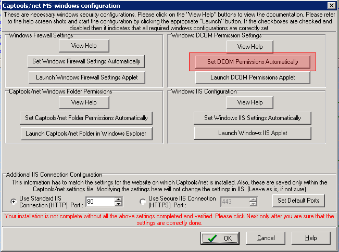Click HTTPS port down spinner arrow

click(253, 204)
